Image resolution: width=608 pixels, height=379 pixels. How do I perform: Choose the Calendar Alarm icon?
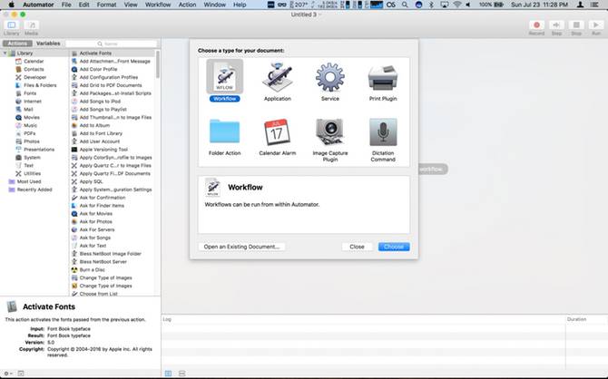[278, 131]
